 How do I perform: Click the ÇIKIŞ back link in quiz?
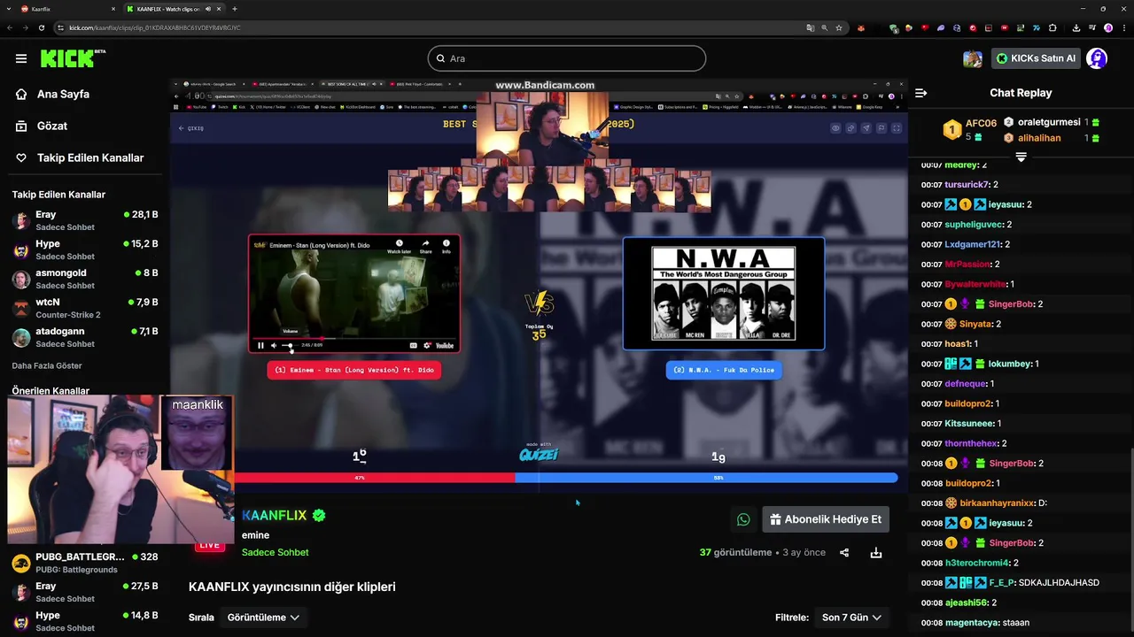point(191,128)
